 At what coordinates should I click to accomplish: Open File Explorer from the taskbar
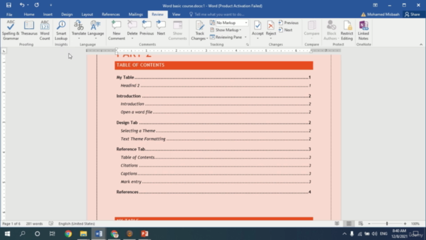(x=83, y=234)
